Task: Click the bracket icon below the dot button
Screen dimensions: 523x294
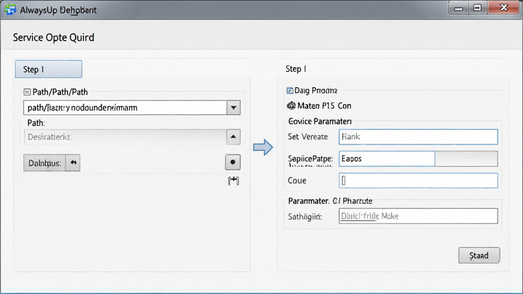Action: 233,181
